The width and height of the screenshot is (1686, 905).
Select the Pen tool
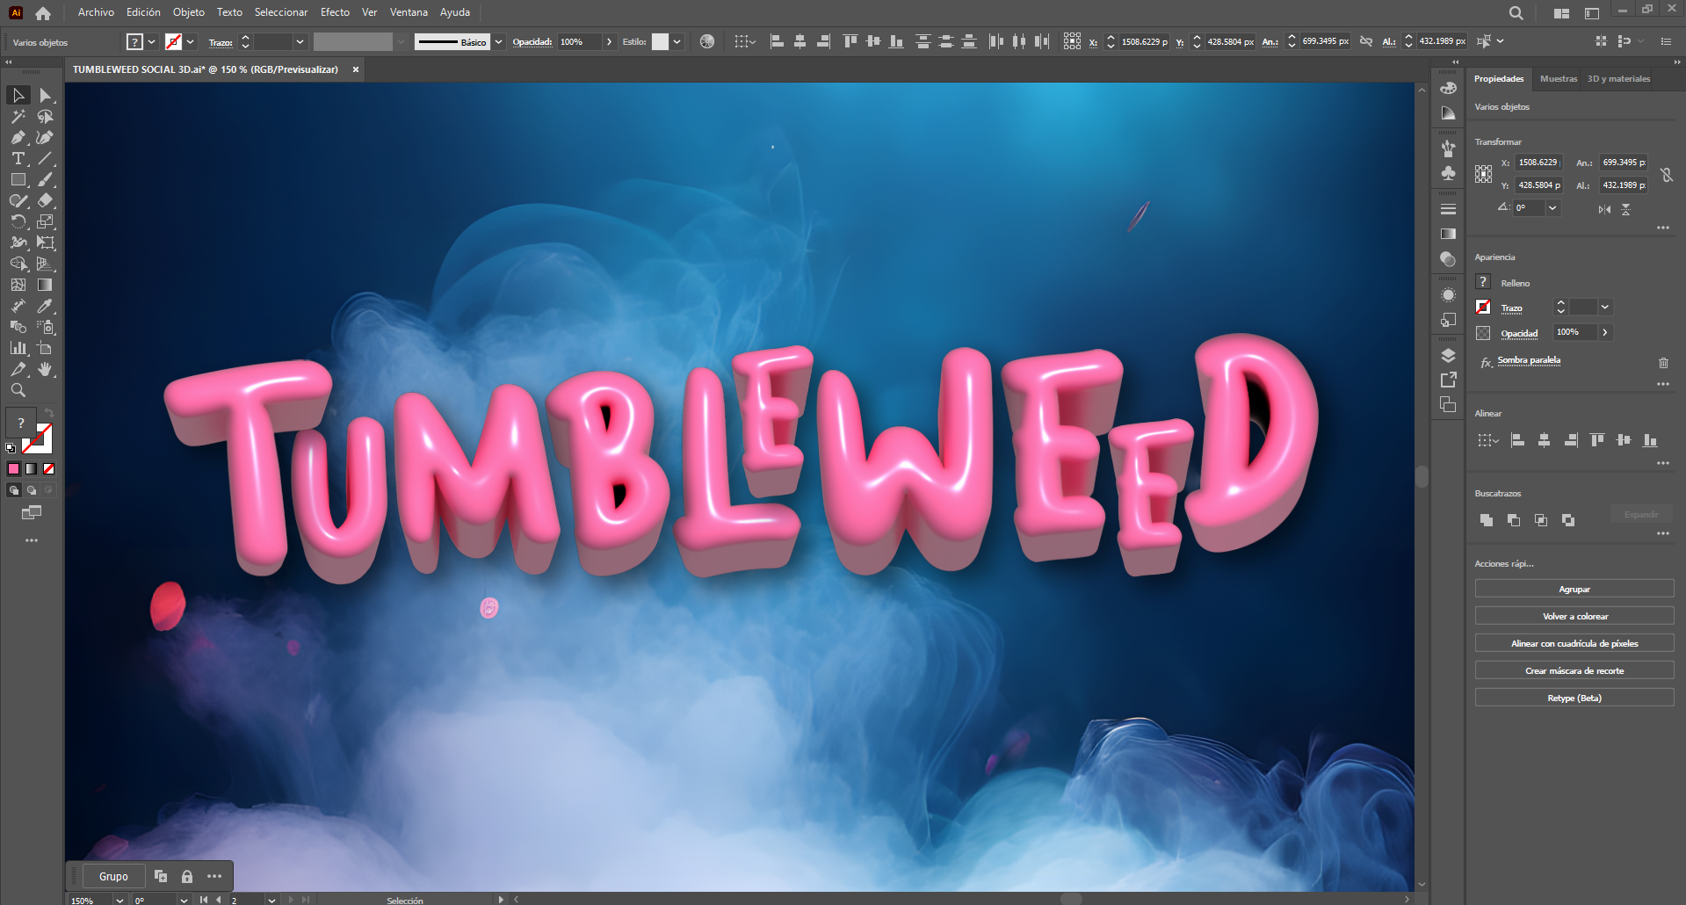click(18, 137)
